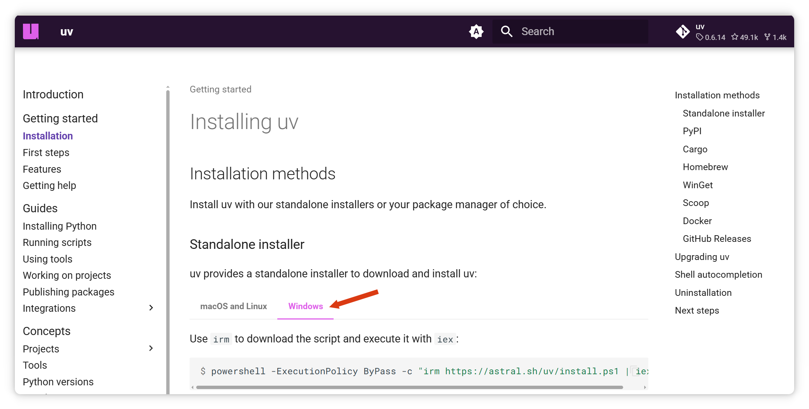The width and height of the screenshot is (809, 409).
Task: Switch to macOS and Linux tab
Action: pyautogui.click(x=233, y=306)
